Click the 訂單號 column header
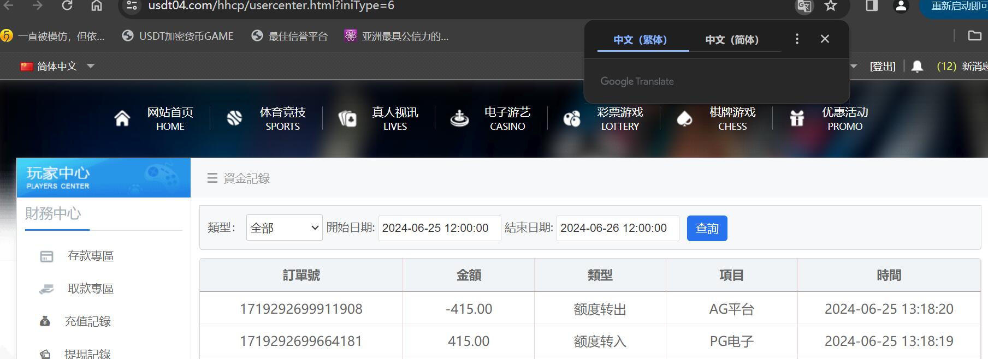988x359 pixels. coord(301,276)
